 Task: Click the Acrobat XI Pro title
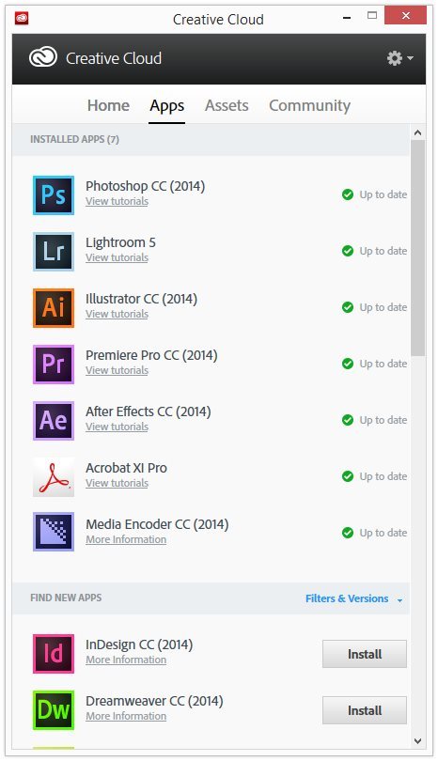coord(126,467)
